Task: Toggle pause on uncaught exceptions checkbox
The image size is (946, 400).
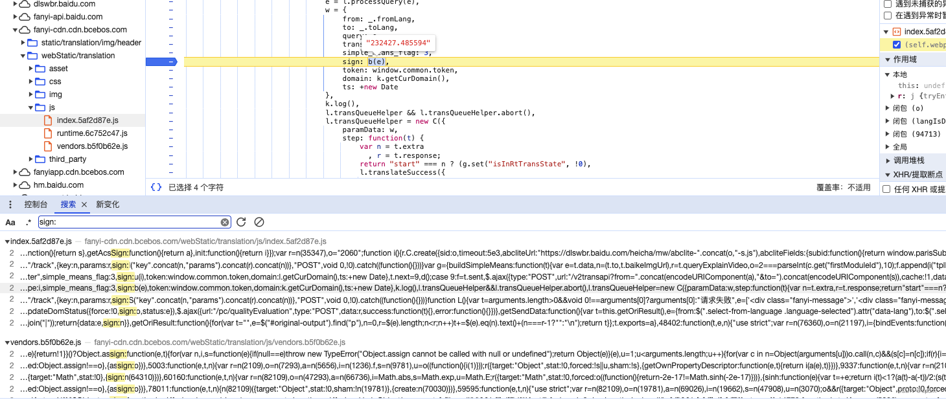Action: [x=888, y=4]
